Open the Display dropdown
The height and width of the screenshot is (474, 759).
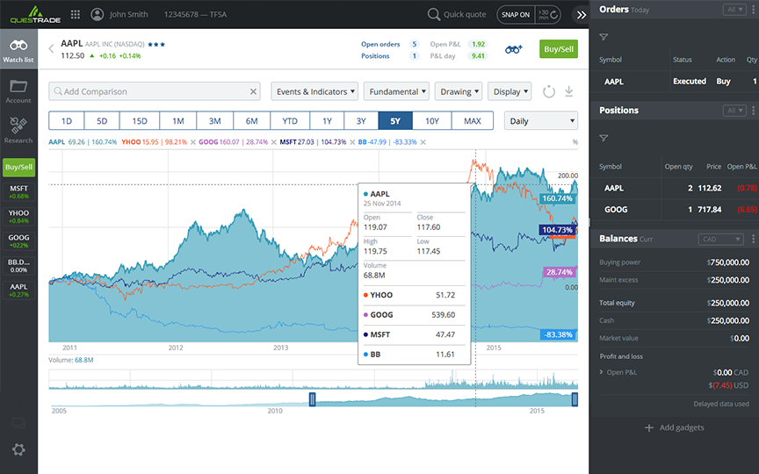(510, 91)
